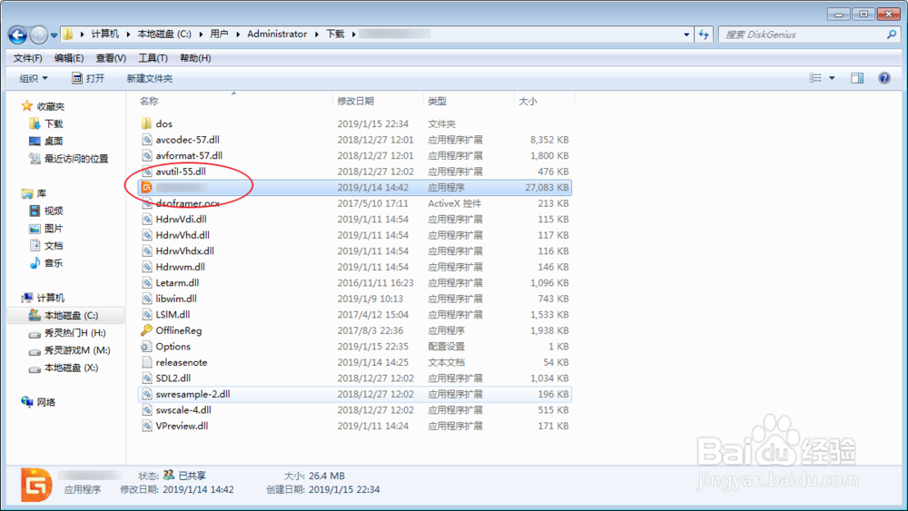Click the avcodec-57.dll file icon

(x=147, y=140)
